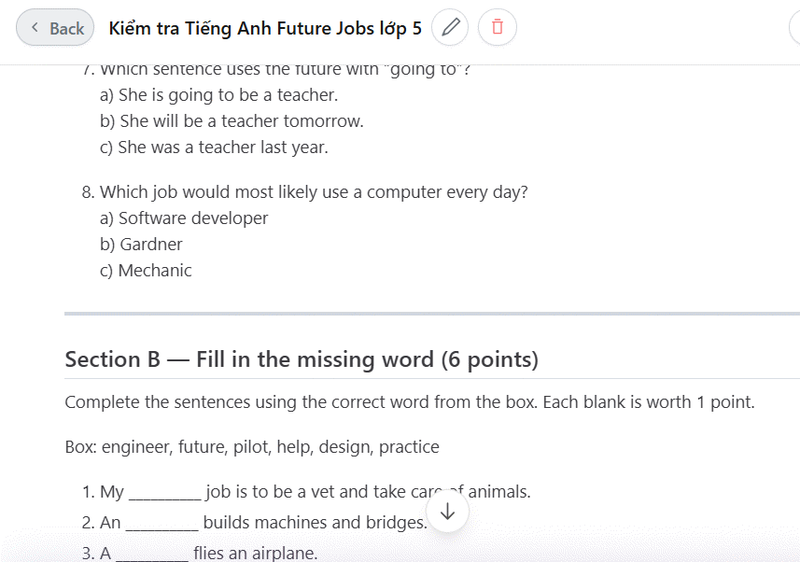Image resolution: width=800 pixels, height=562 pixels.
Task: Go back using the Back button
Action: point(55,28)
